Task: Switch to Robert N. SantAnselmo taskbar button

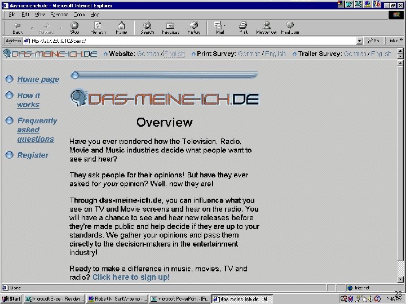Action: (117, 299)
